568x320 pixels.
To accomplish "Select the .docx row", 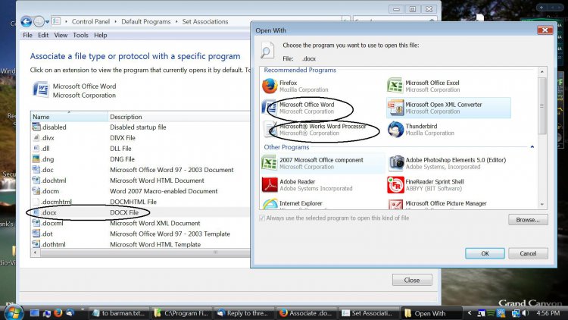I will coord(141,212).
